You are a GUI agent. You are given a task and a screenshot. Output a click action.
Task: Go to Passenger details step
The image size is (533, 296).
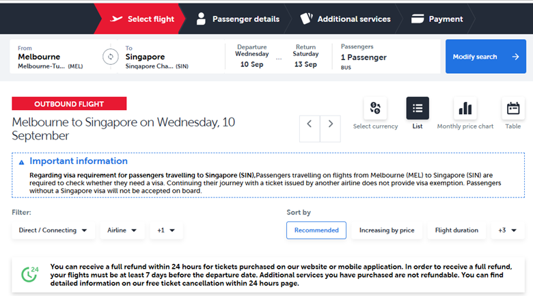pos(237,19)
